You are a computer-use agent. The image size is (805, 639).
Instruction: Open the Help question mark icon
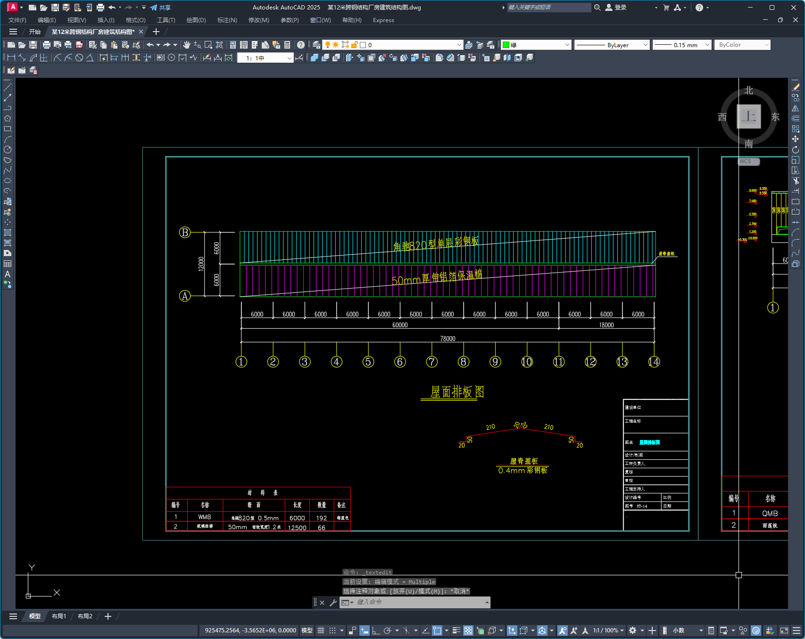301,45
